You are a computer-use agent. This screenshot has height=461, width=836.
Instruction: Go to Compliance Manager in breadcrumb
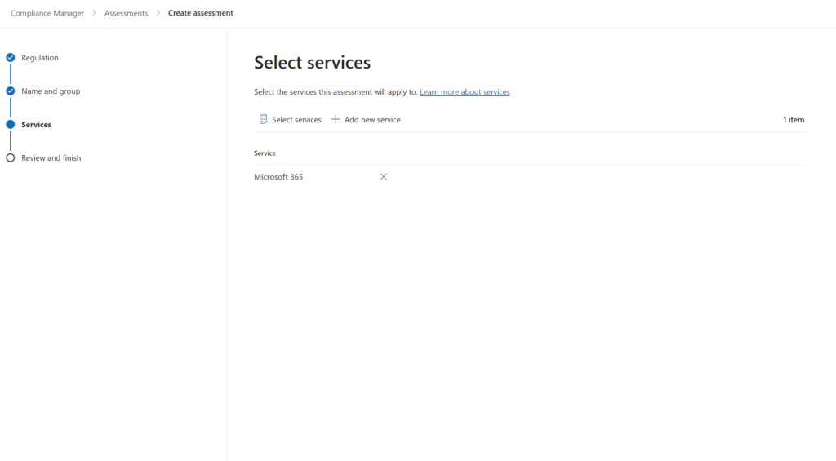47,13
